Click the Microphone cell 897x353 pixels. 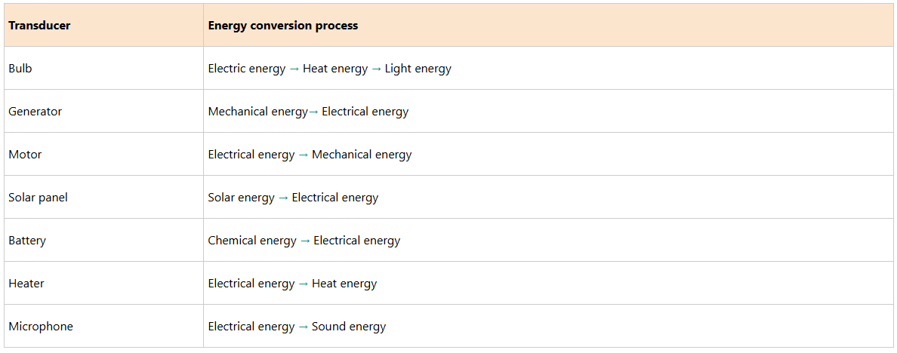[41, 327]
